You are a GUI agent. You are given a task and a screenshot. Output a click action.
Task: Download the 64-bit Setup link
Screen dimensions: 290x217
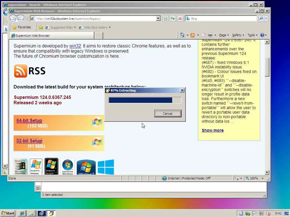(29, 120)
